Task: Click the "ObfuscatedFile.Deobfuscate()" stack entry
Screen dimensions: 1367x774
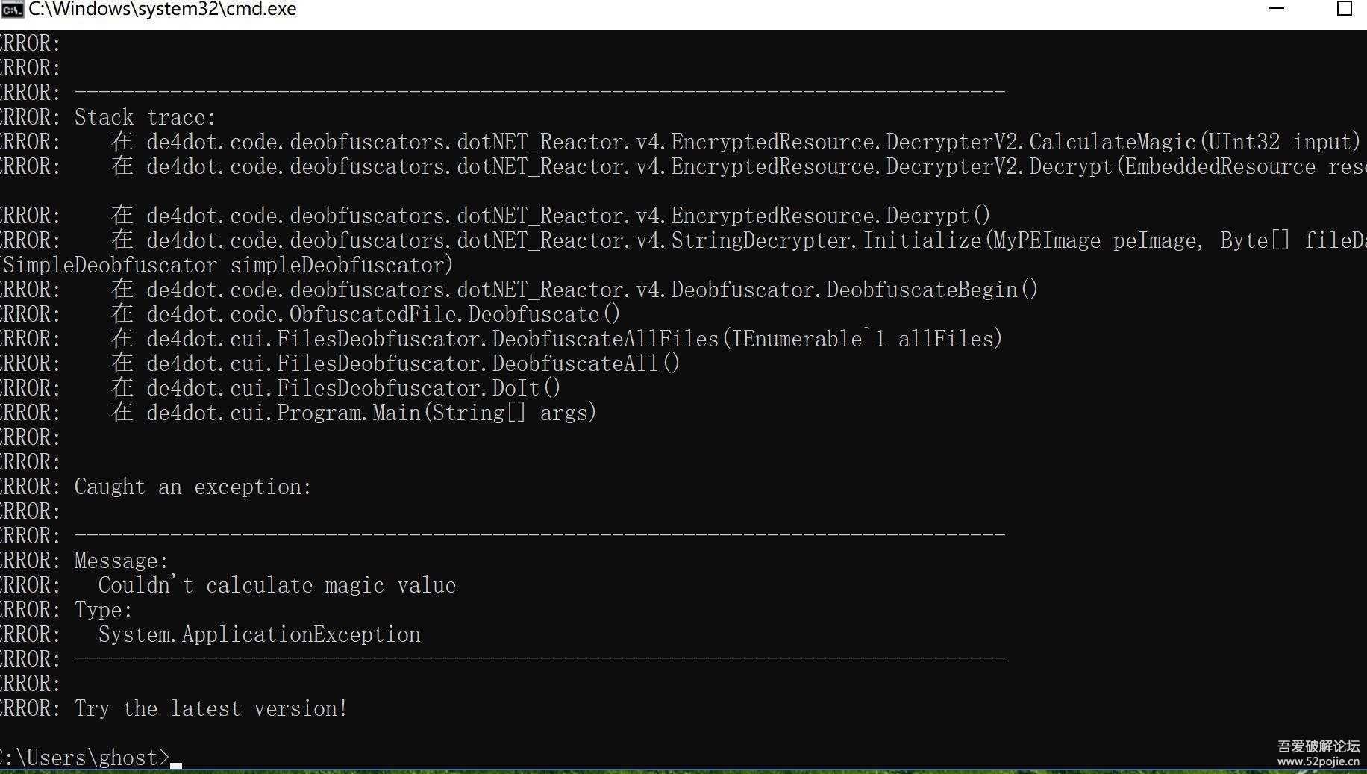Action: click(x=384, y=314)
